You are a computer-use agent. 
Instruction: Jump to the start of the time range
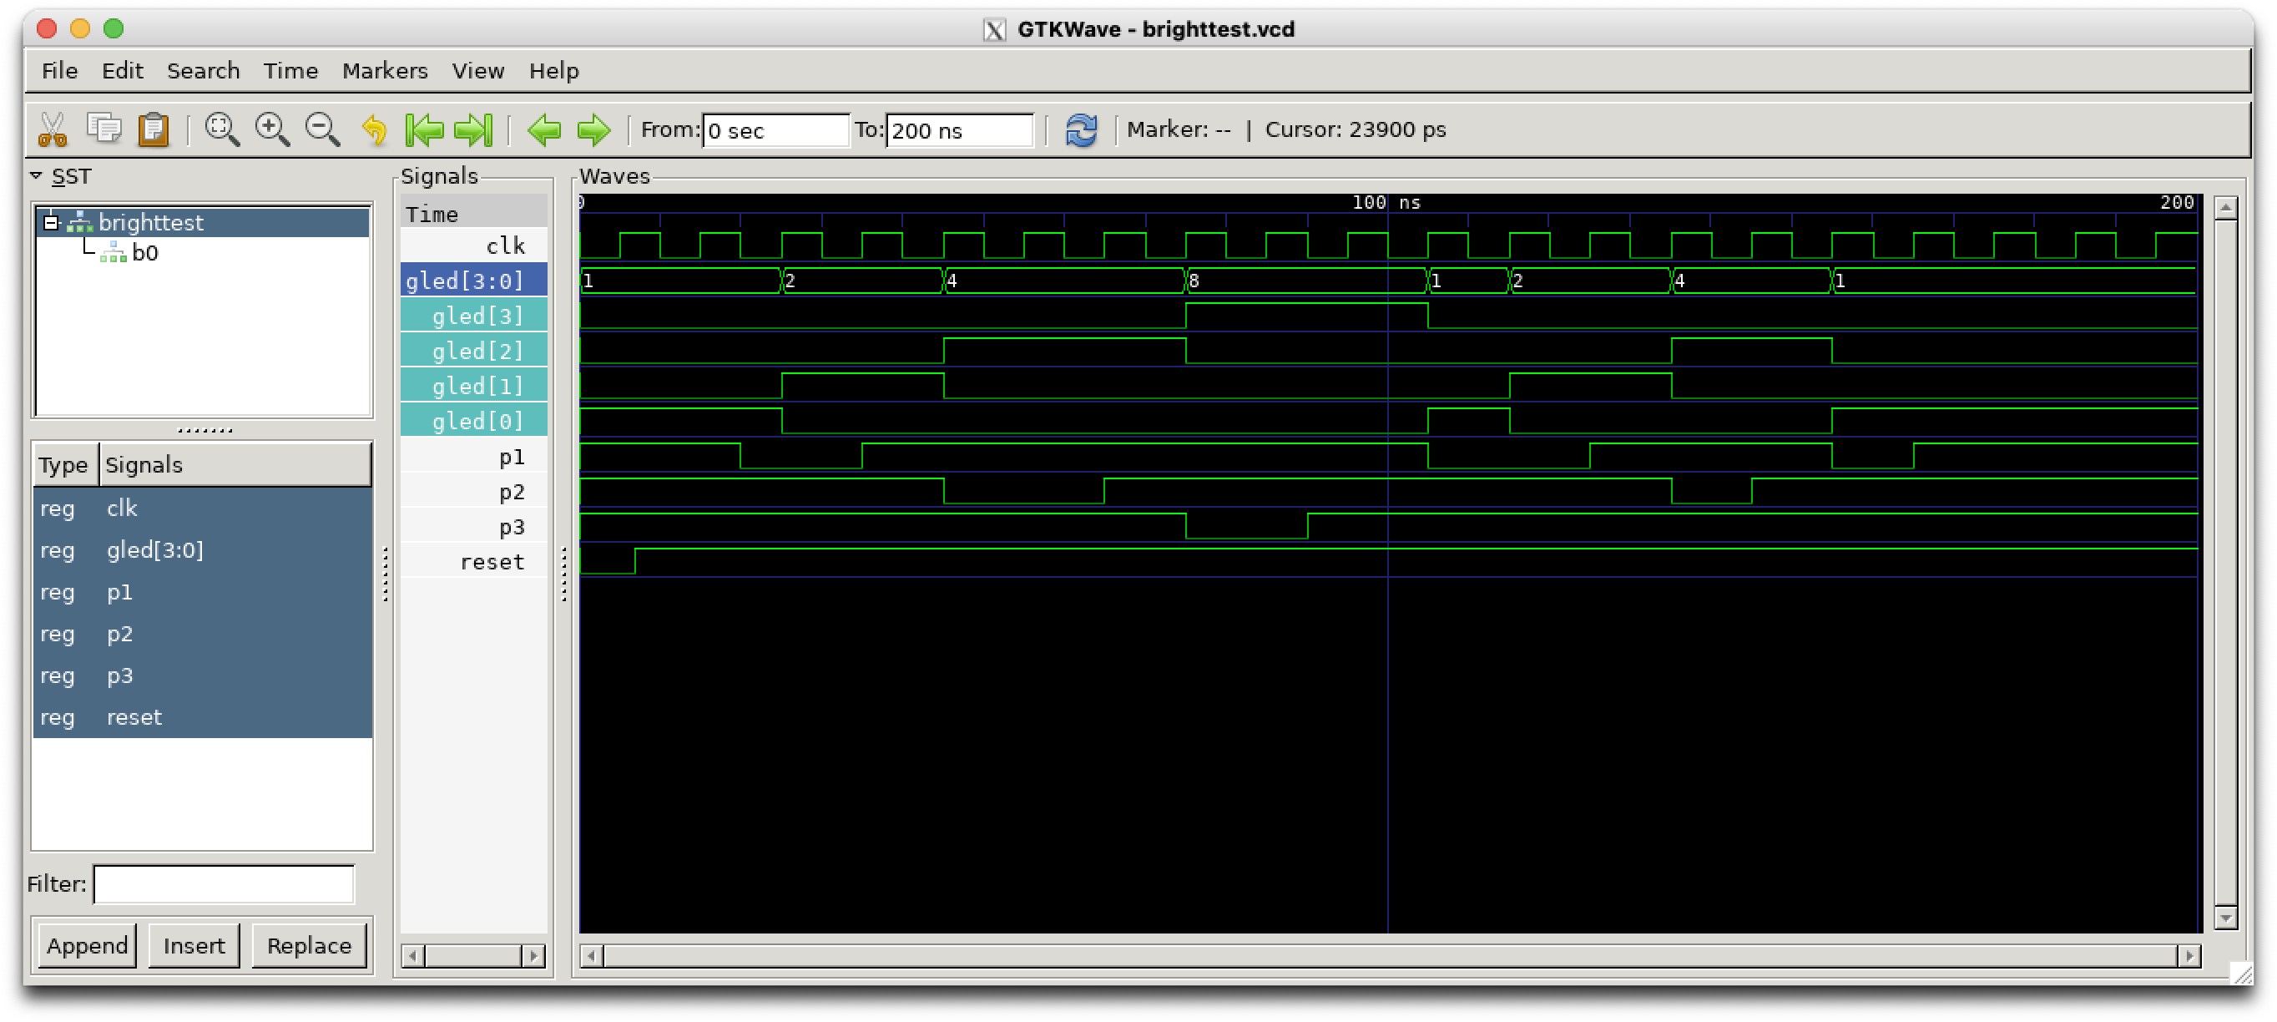[424, 130]
